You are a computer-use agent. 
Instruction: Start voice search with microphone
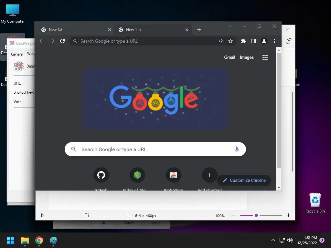pos(237,149)
